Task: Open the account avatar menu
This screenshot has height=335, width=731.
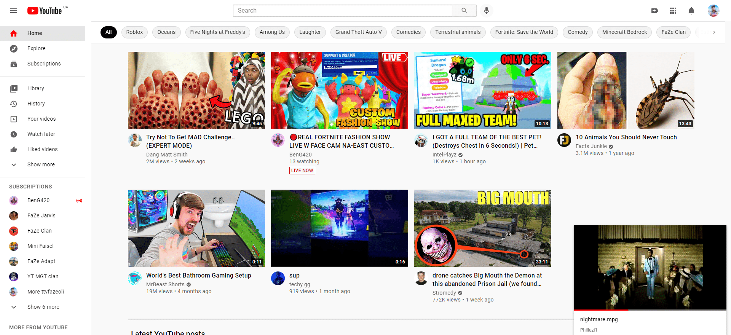Action: pyautogui.click(x=713, y=11)
